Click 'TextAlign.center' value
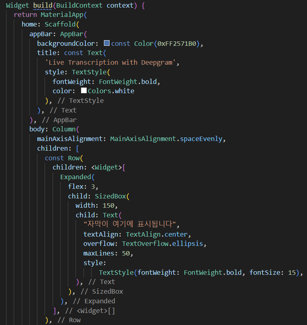The image size is (307, 325). coord(157,234)
